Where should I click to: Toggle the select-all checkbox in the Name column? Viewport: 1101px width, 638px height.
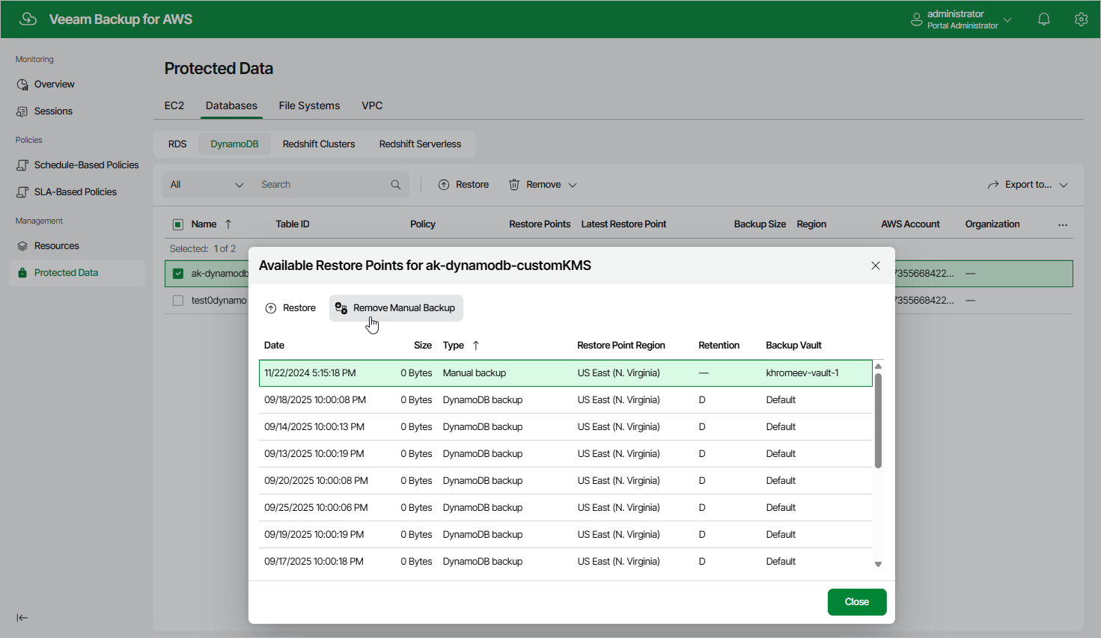178,224
